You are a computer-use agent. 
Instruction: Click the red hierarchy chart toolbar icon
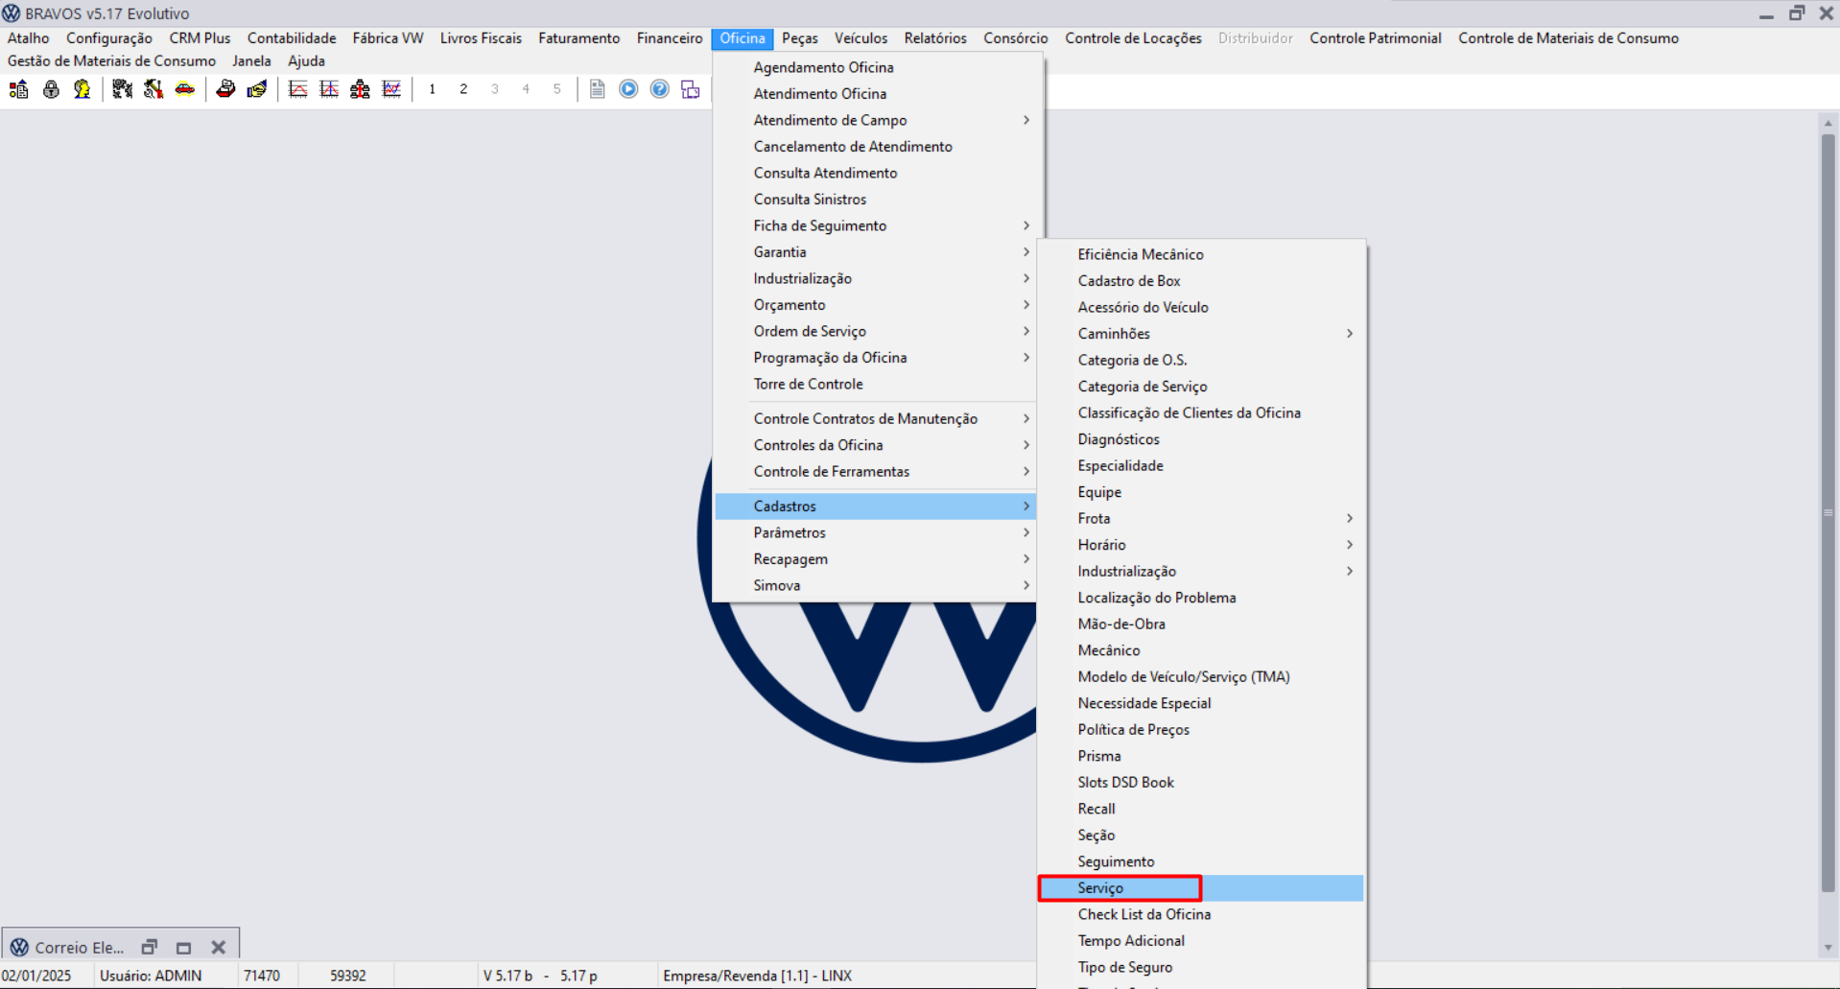360,89
